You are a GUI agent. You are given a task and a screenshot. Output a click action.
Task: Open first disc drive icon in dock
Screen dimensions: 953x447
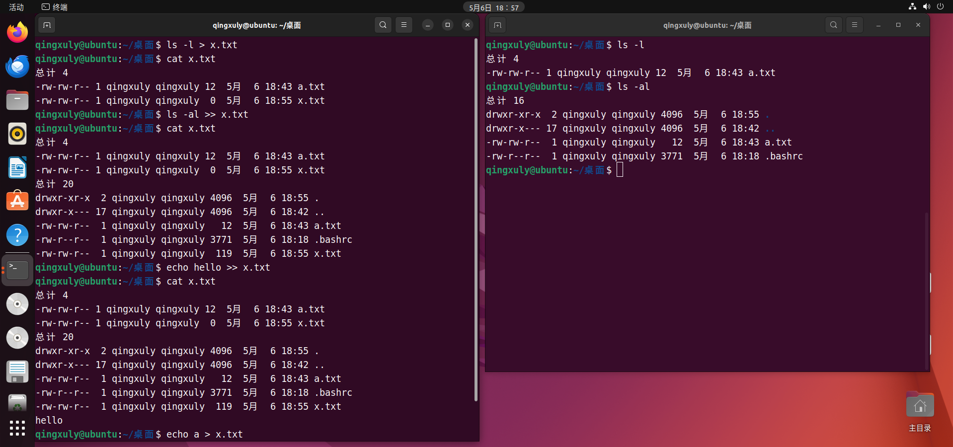coord(17,304)
